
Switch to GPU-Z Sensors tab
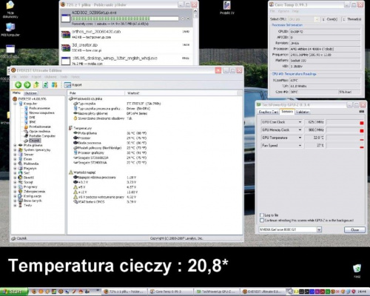287,112
